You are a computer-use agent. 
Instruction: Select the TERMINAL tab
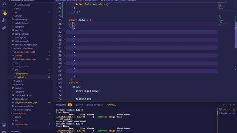click(111, 105)
